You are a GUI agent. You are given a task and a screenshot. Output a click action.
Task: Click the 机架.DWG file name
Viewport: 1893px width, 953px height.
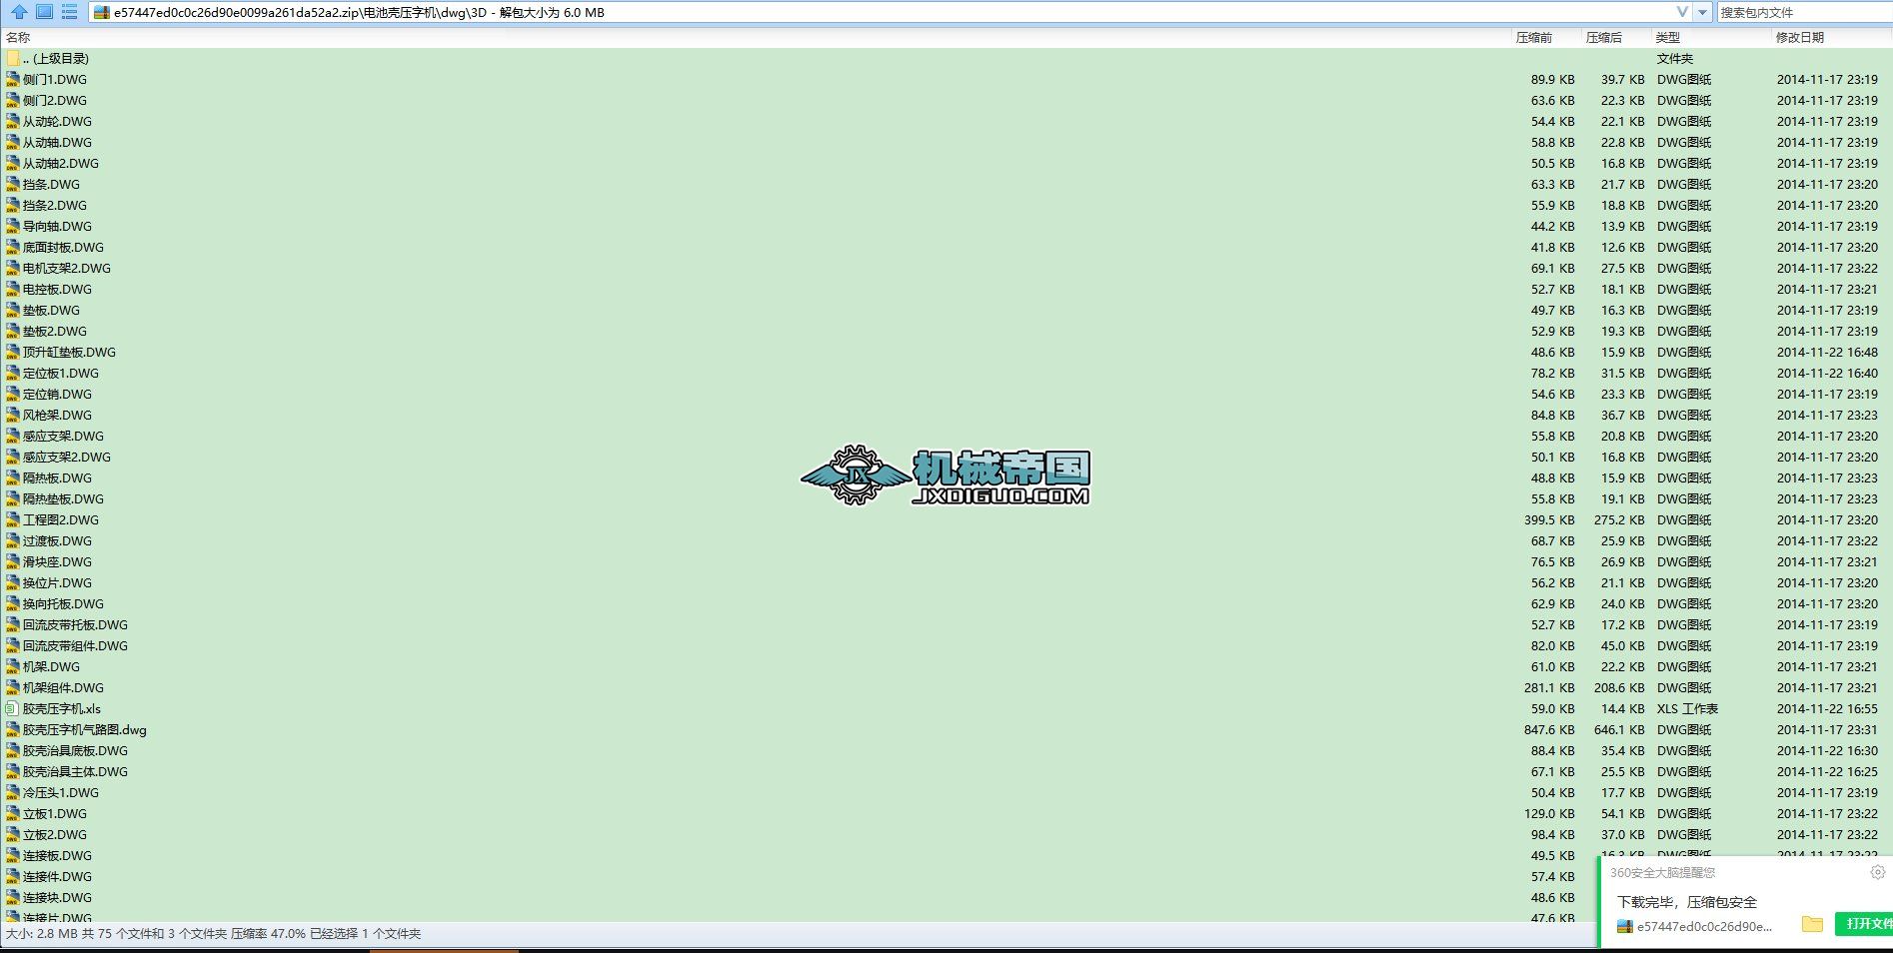51,666
